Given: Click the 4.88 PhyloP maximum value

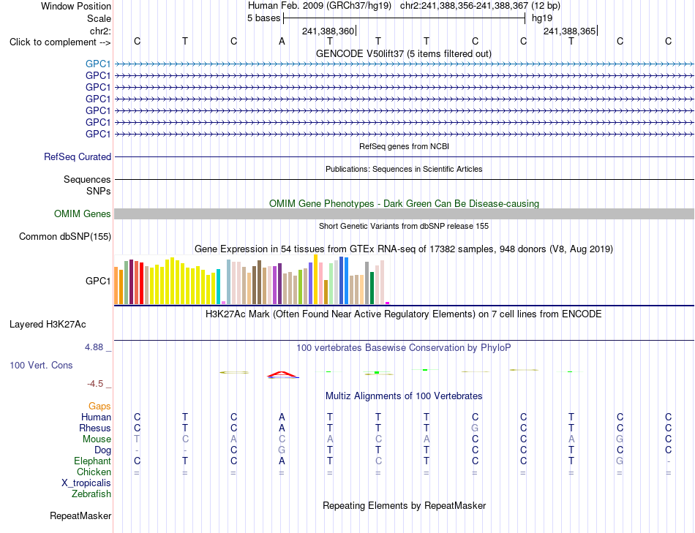Looking at the screenshot, I should (x=94, y=347).
